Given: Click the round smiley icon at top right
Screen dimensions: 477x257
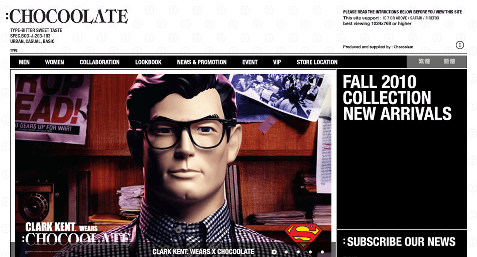Looking at the screenshot, I should [460, 45].
